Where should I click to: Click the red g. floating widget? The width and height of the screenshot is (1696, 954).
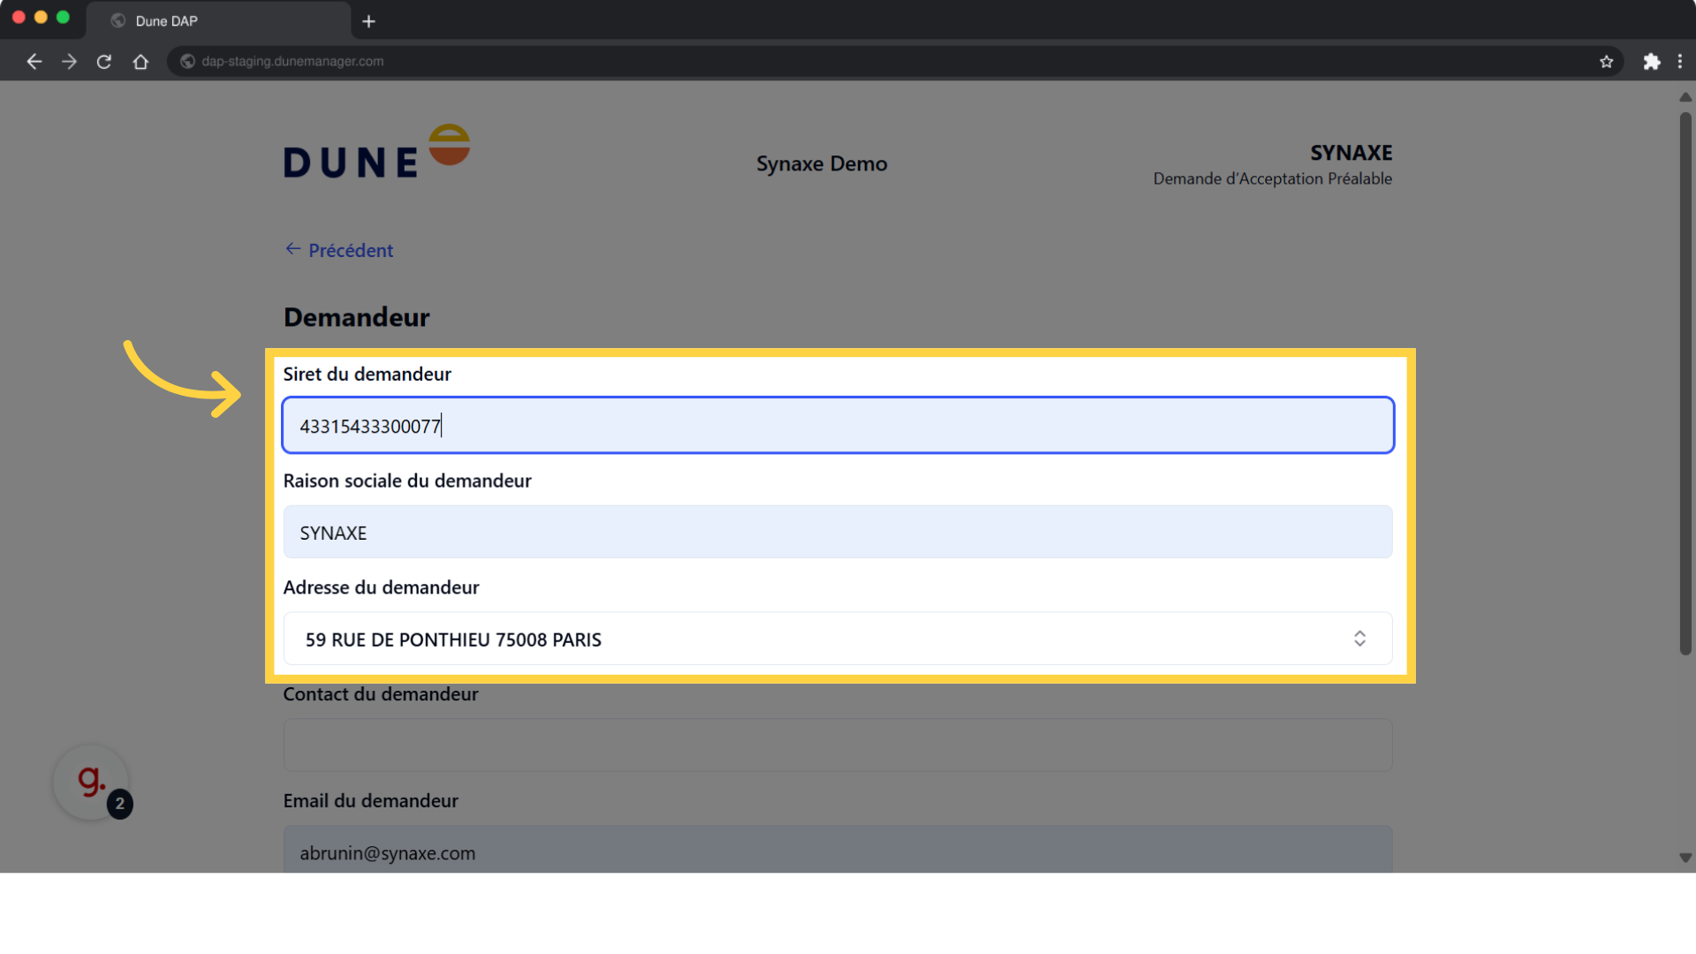coord(91,782)
